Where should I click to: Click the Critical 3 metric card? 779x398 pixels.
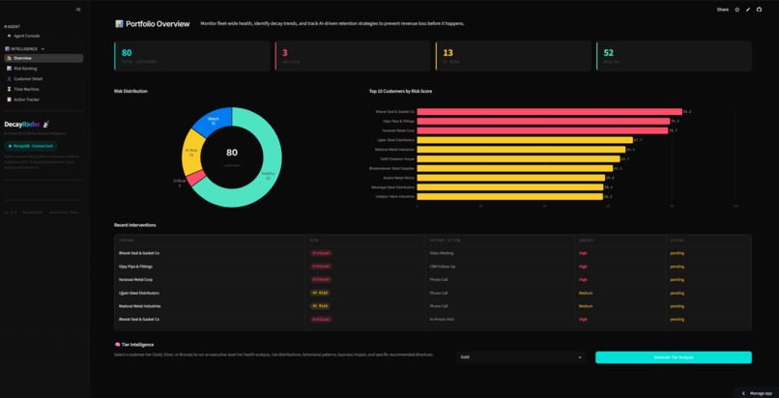coord(353,56)
